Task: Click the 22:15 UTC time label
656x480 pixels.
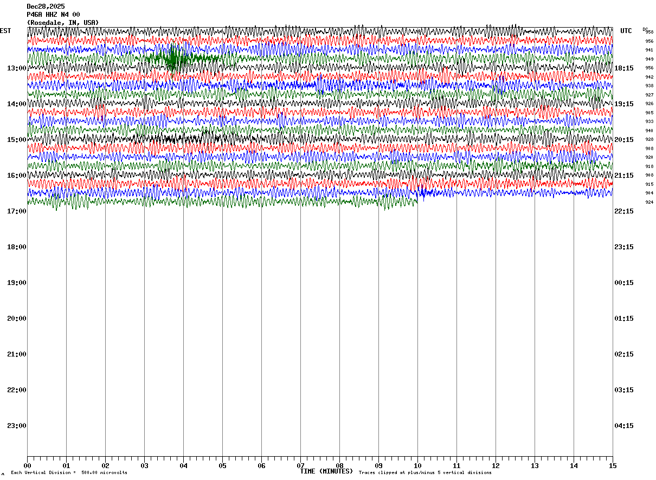Action: (x=623, y=211)
